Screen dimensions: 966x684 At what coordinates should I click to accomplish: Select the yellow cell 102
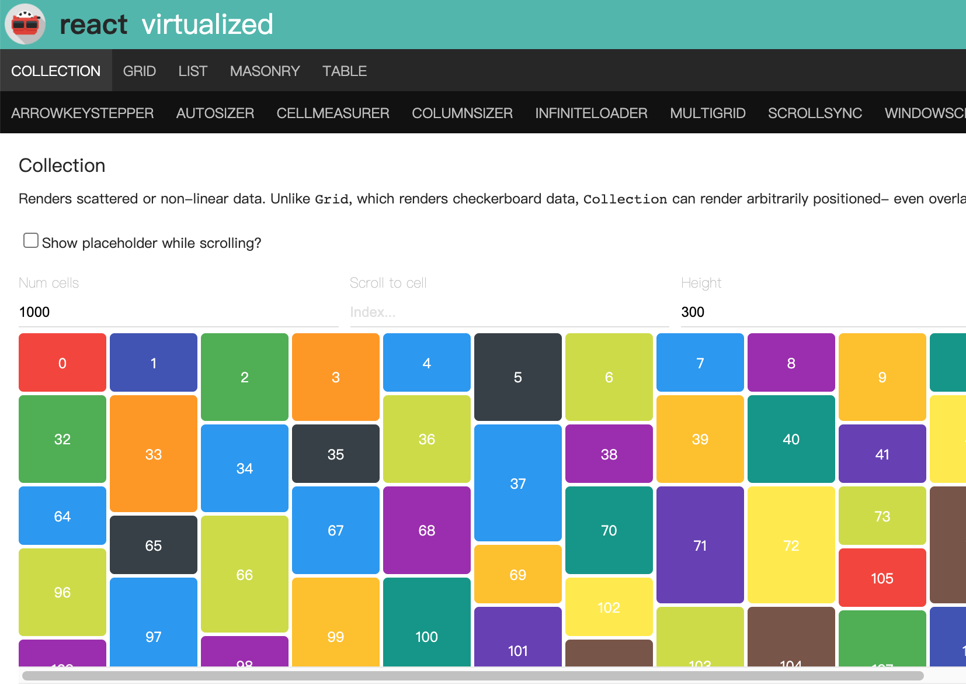click(x=609, y=607)
